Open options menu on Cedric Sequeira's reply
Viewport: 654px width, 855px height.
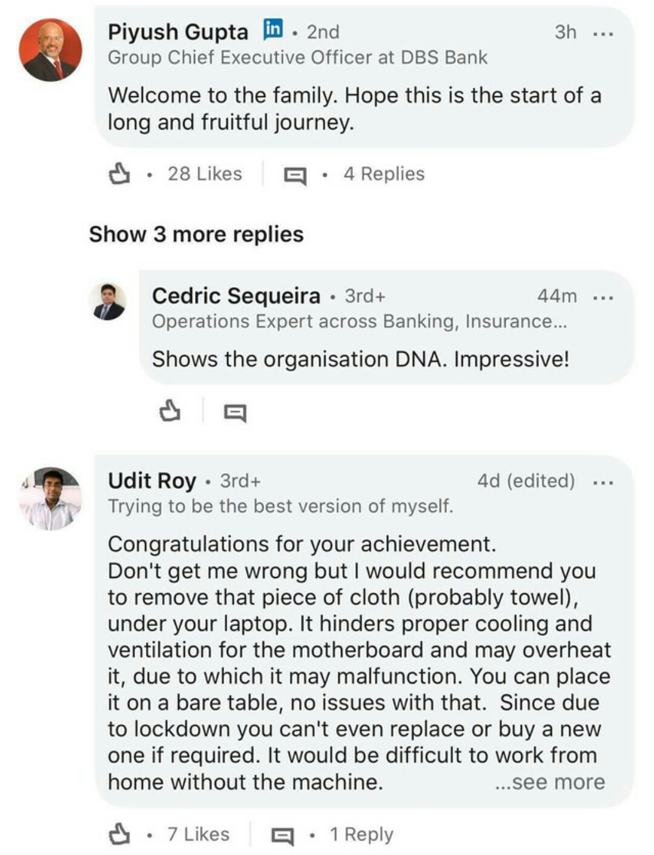click(603, 298)
